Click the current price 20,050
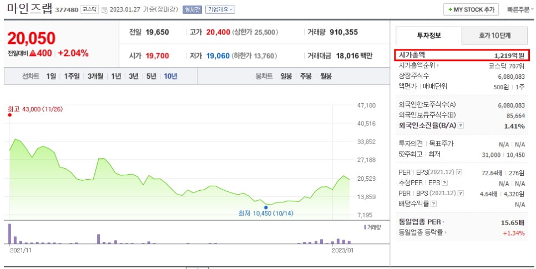 pos(31,38)
